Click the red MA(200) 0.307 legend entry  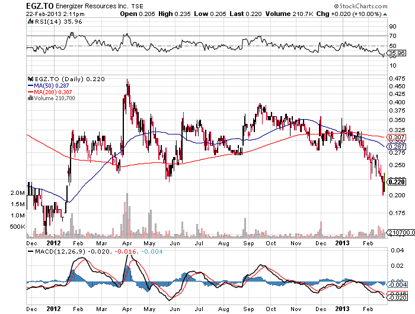50,92
